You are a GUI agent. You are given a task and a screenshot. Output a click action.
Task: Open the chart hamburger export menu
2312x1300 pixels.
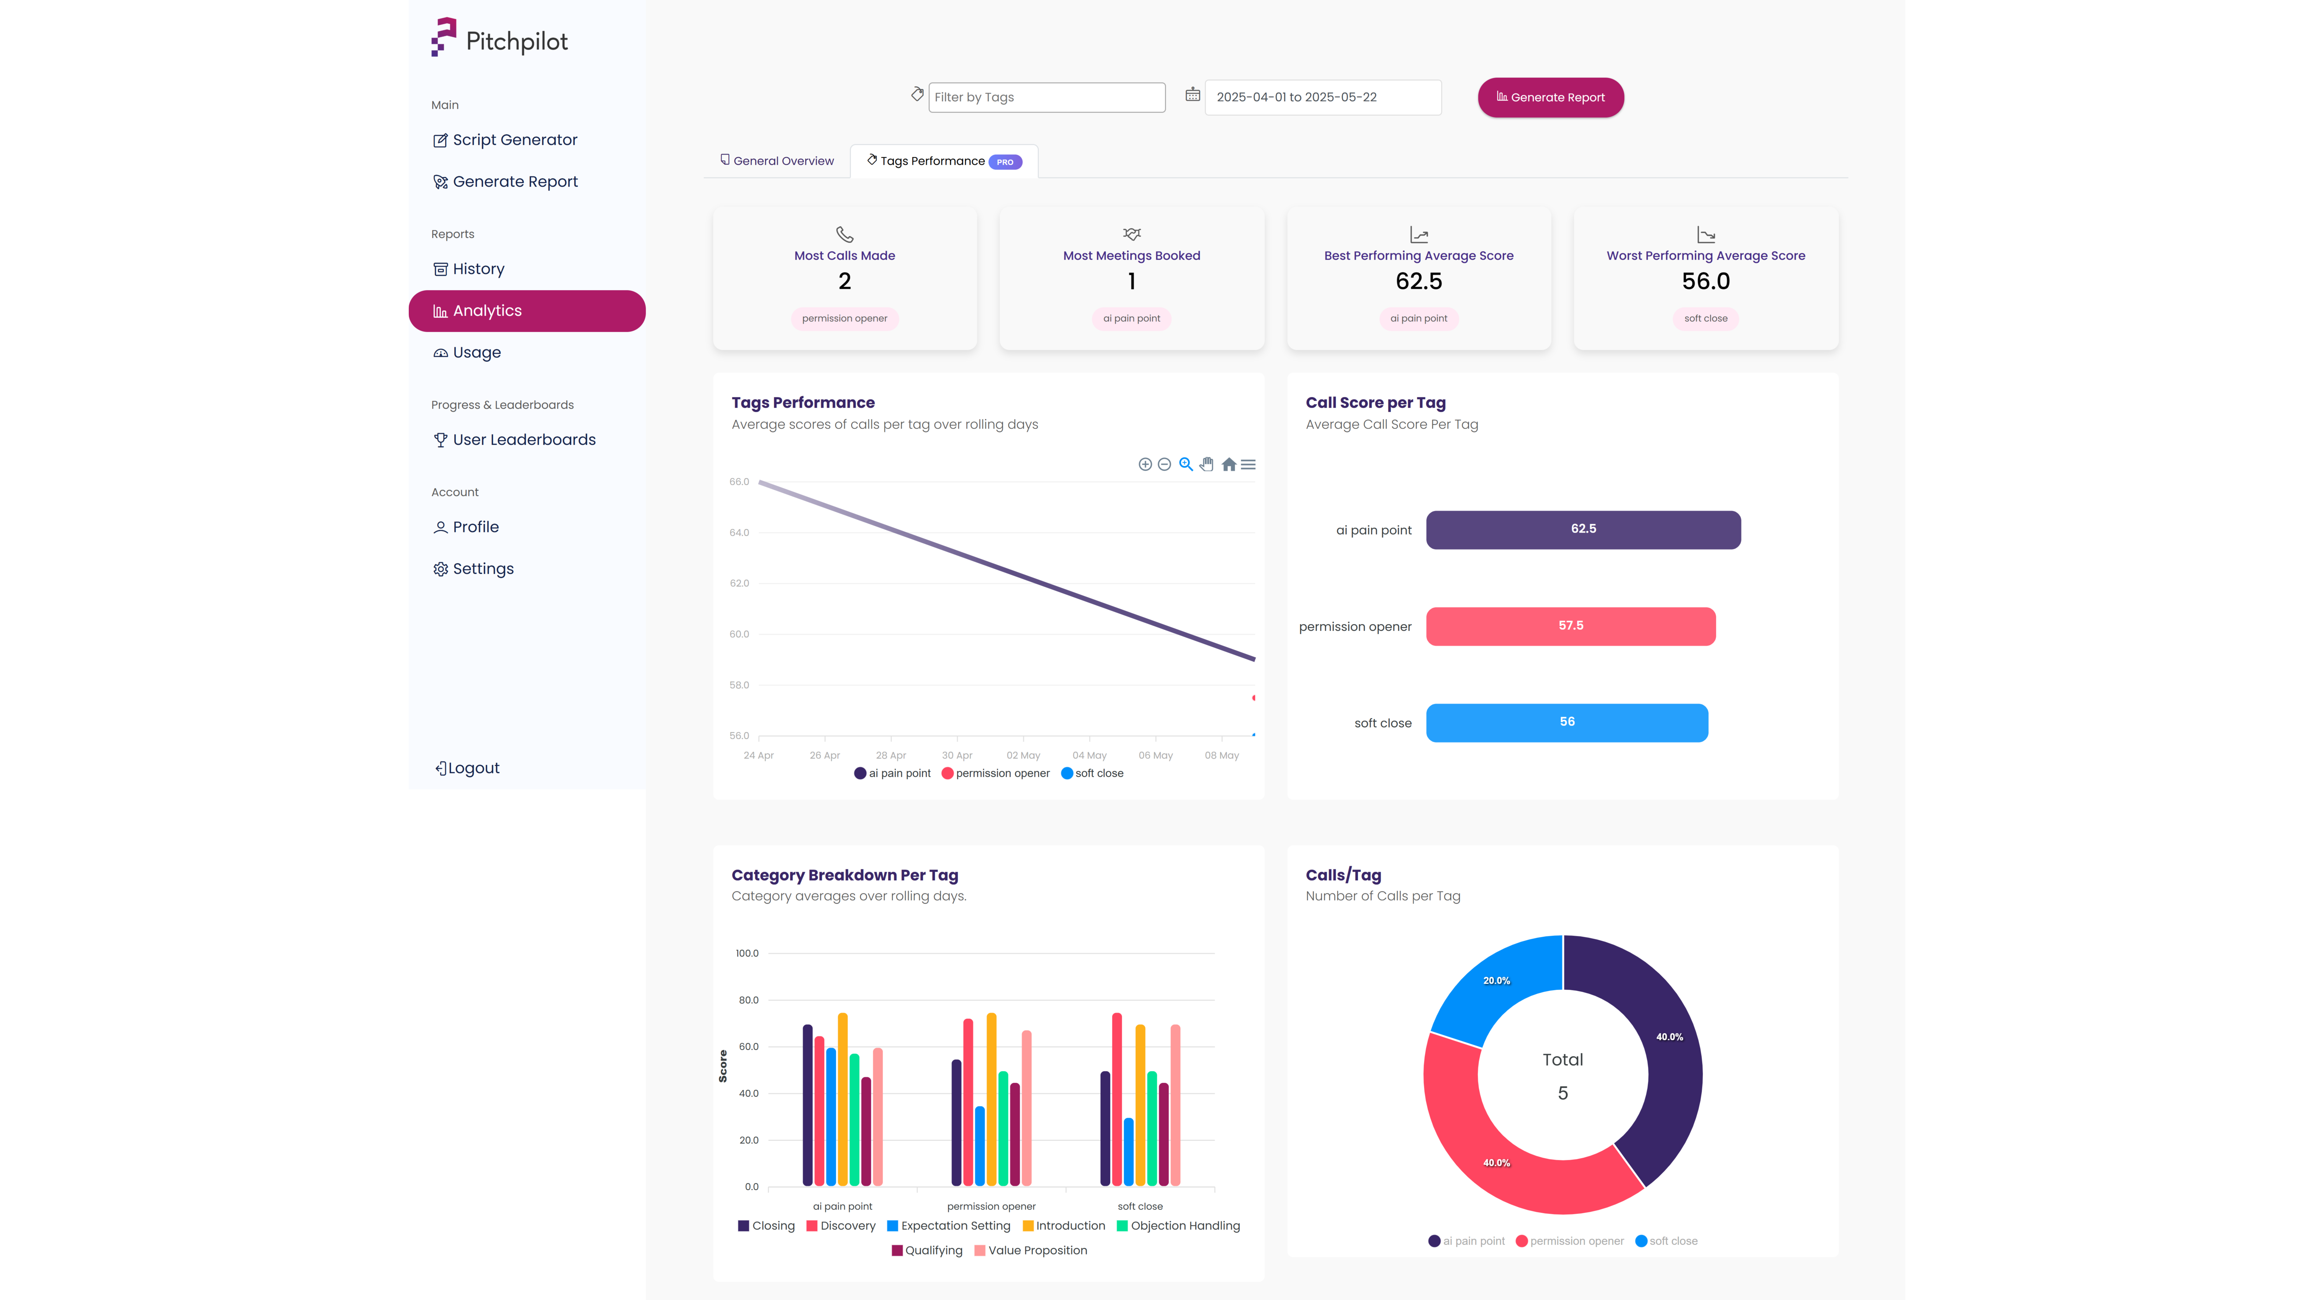pyautogui.click(x=1248, y=464)
